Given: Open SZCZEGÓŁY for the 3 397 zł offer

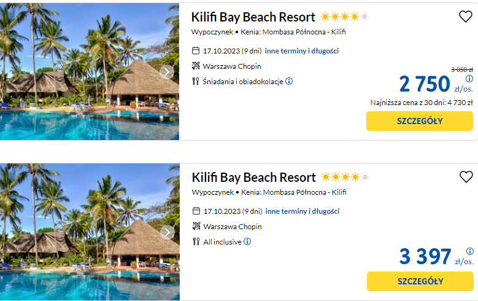Looking at the screenshot, I should click(420, 281).
